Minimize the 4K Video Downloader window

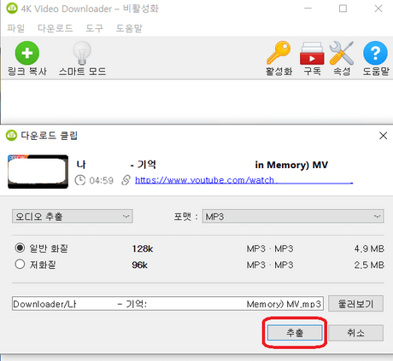(308, 9)
